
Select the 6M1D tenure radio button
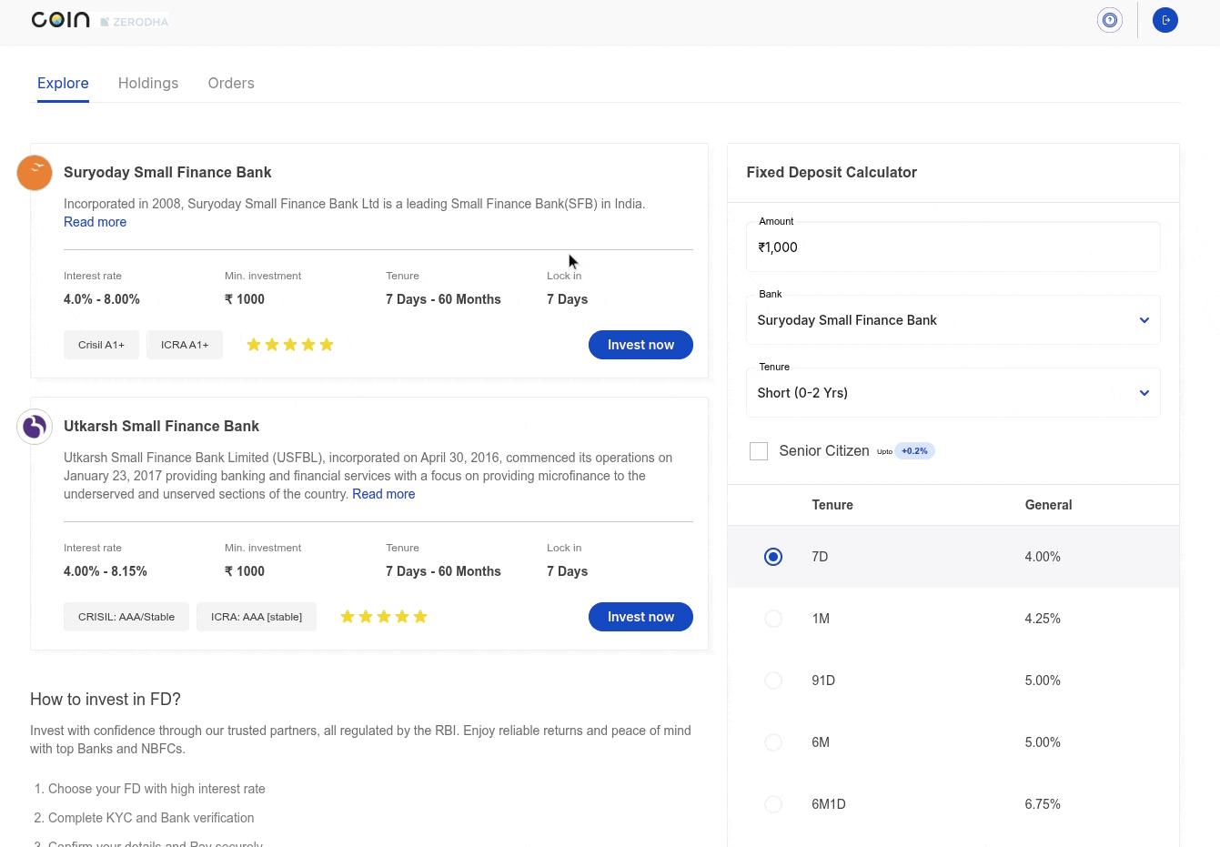click(x=773, y=804)
